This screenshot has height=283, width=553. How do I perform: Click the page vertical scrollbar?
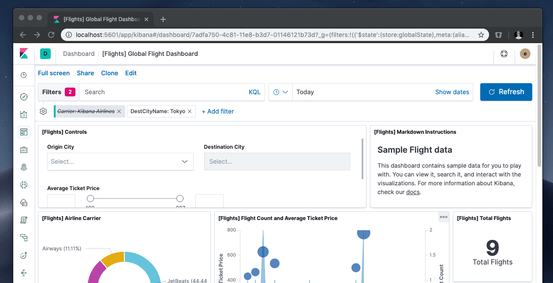[540, 106]
